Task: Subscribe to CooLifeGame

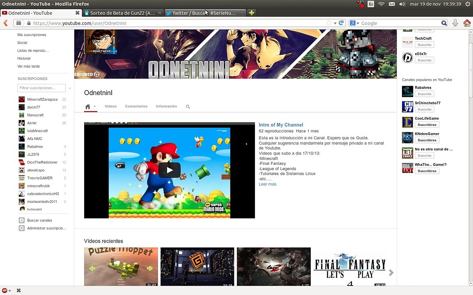Action: click(x=427, y=125)
